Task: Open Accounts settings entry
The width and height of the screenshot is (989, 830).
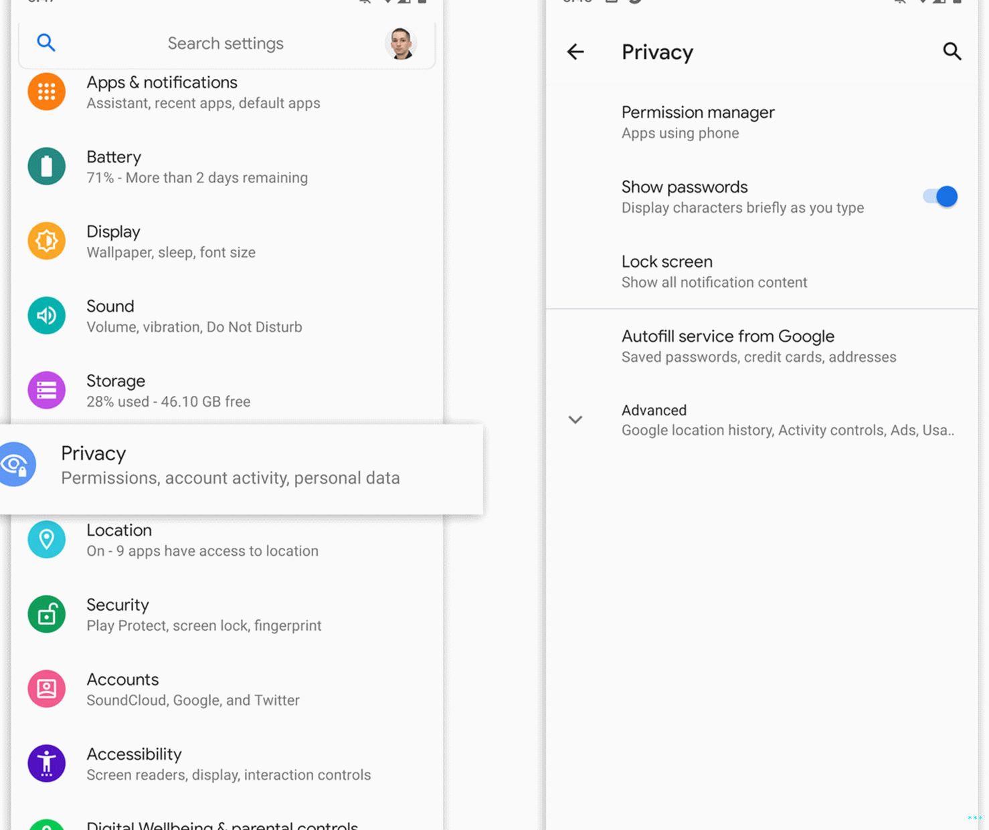Action: coord(193,689)
